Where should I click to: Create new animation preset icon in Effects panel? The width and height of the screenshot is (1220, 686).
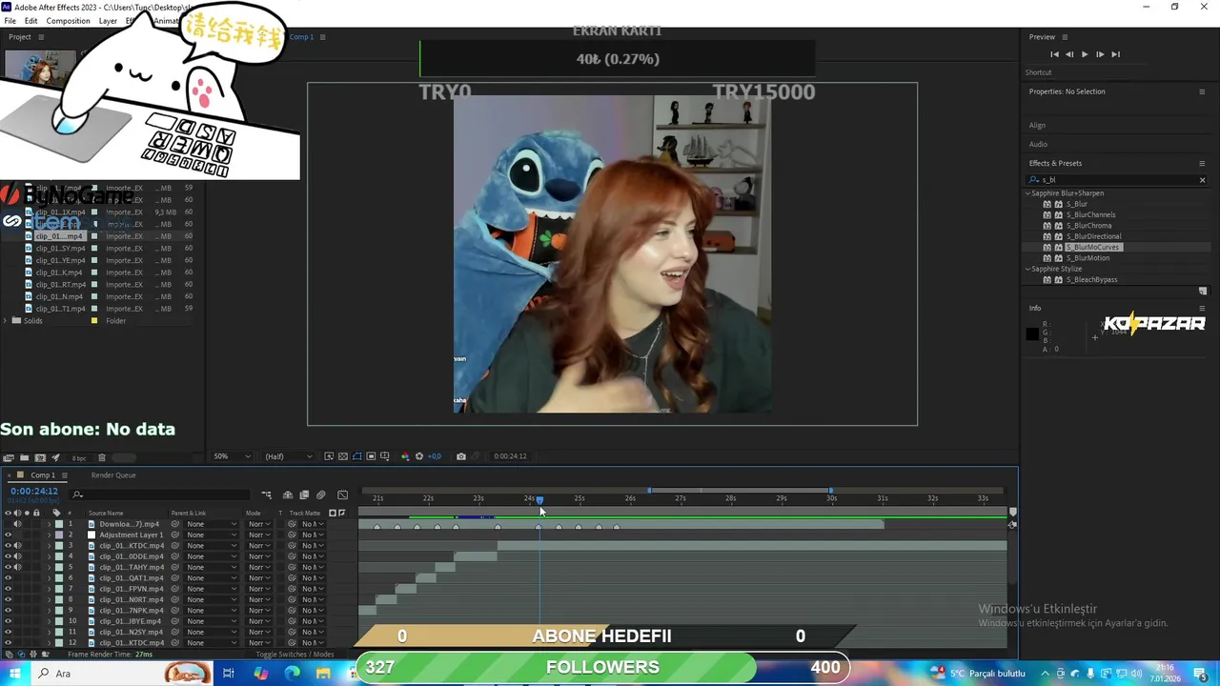point(1203,292)
